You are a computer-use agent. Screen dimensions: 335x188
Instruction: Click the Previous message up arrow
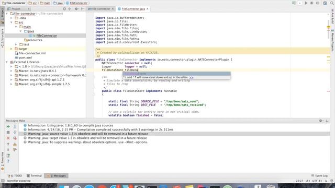8,144
